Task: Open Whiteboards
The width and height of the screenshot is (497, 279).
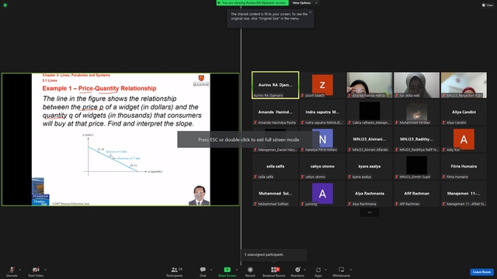Action: click(x=342, y=271)
